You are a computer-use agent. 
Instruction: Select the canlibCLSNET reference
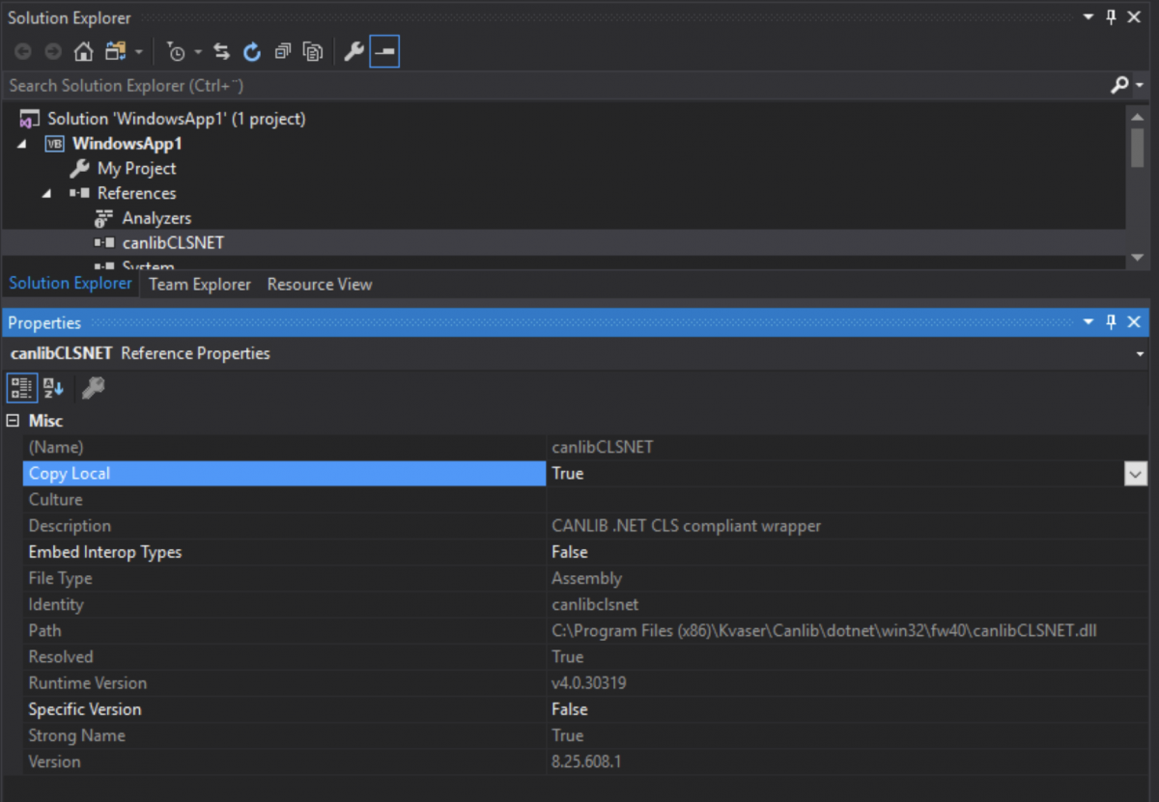(173, 242)
